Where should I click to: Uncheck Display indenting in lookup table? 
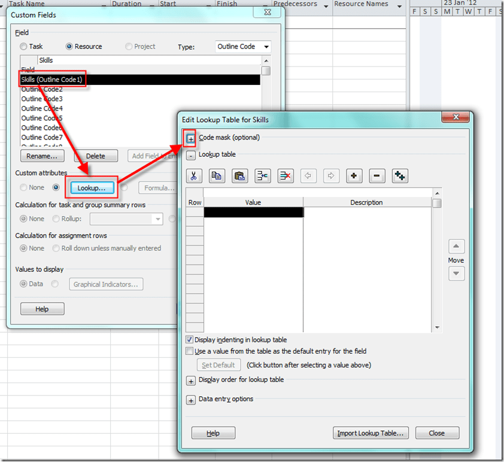tap(190, 340)
